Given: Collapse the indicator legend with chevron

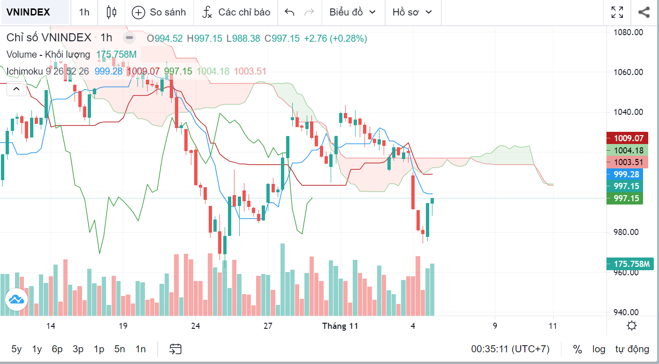Looking at the screenshot, I should point(16,89).
